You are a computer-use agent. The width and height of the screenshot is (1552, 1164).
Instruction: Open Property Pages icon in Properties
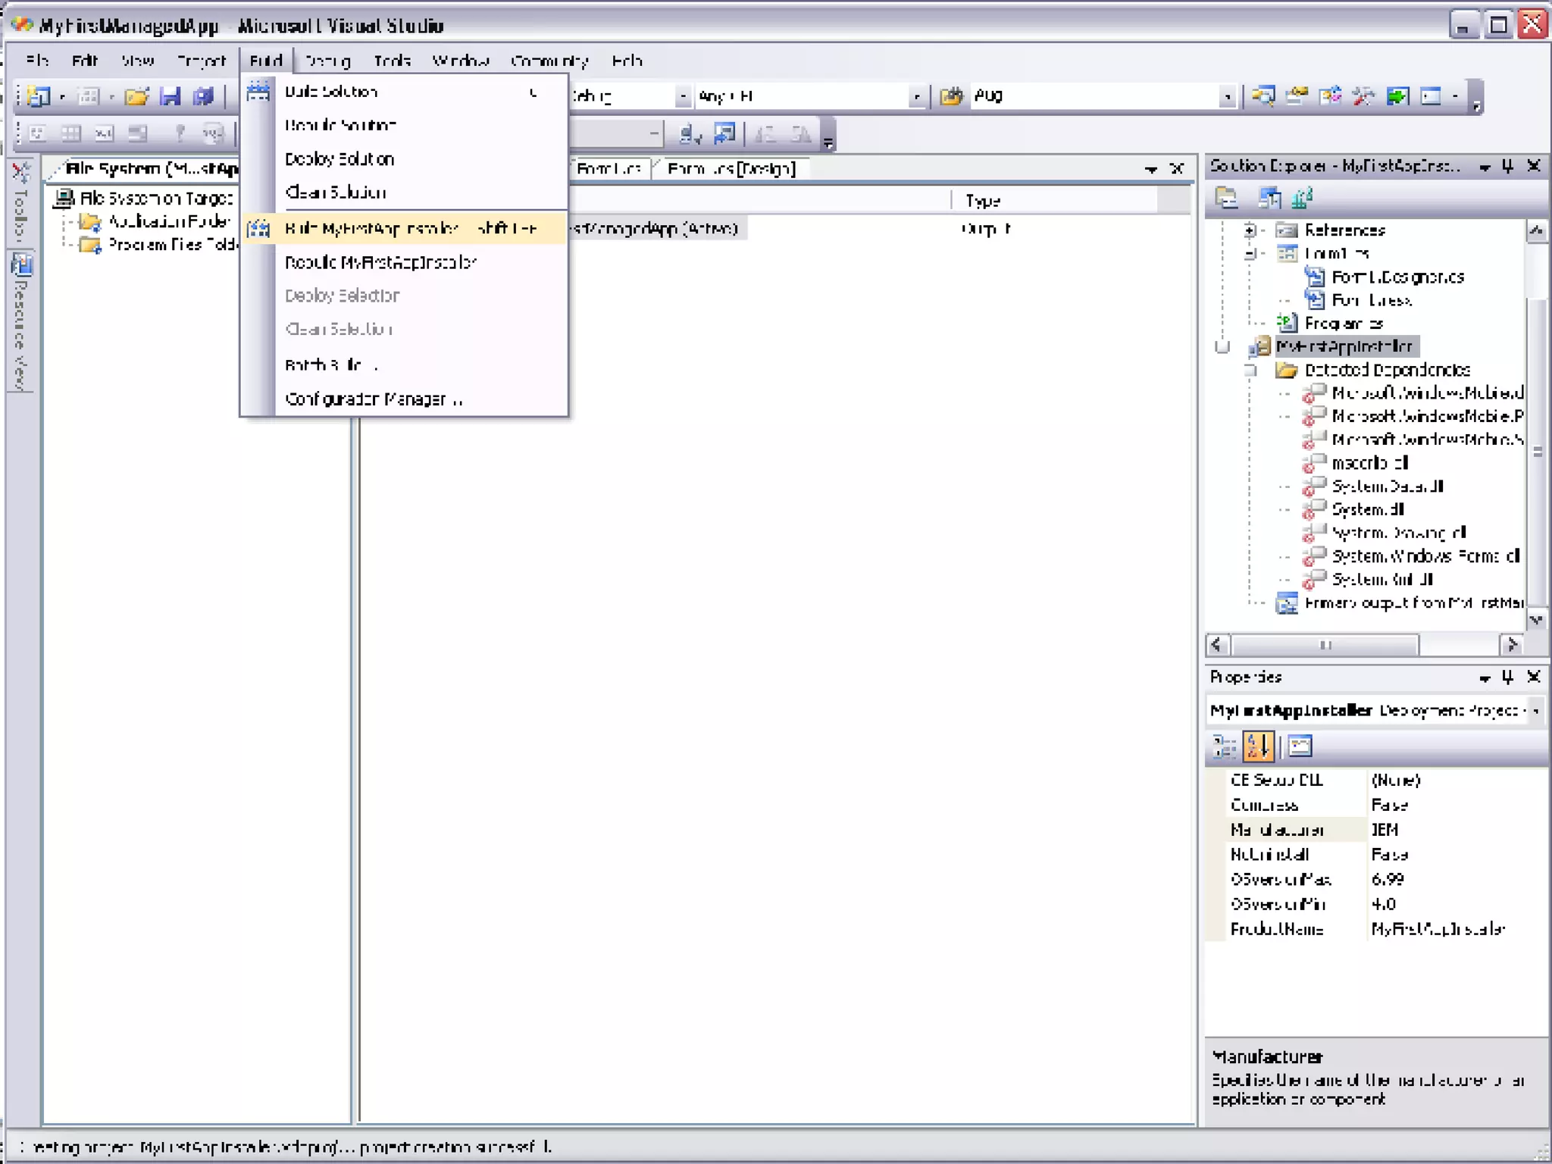coord(1300,746)
